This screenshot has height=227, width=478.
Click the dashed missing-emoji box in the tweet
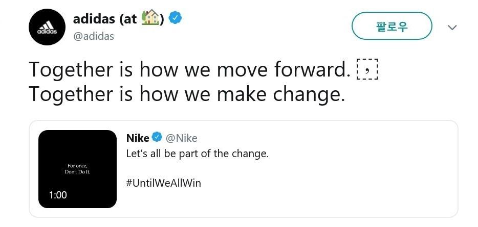366,69
